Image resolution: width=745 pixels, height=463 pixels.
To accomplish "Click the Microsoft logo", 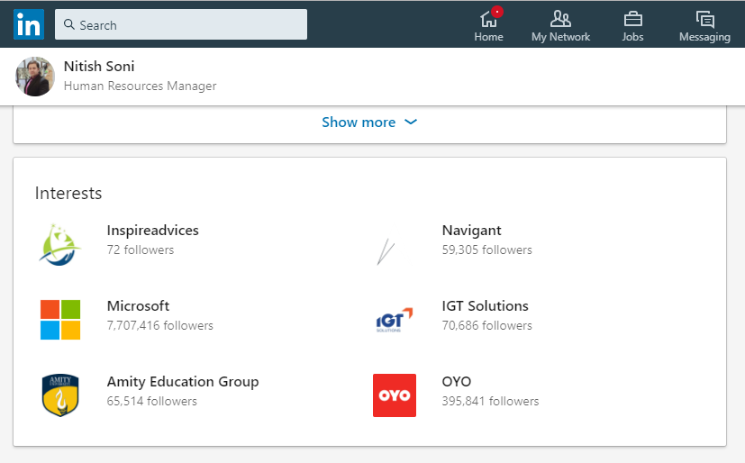I will click(x=60, y=320).
